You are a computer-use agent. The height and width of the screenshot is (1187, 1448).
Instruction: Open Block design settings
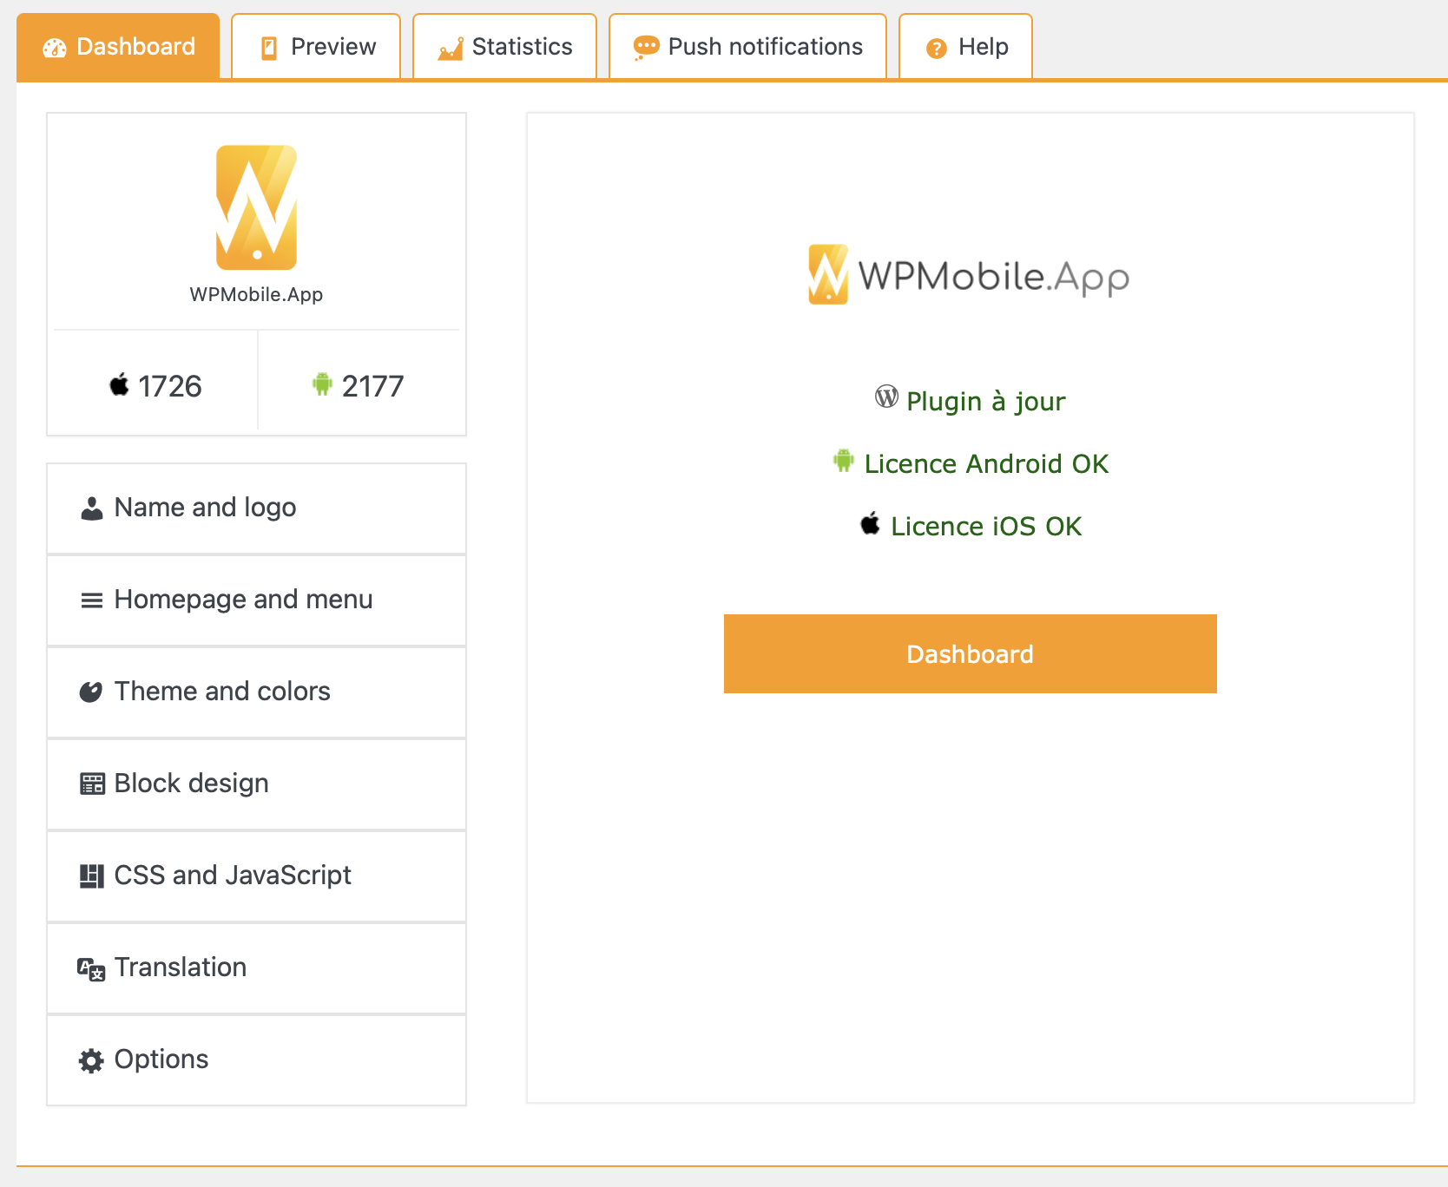pos(256,784)
